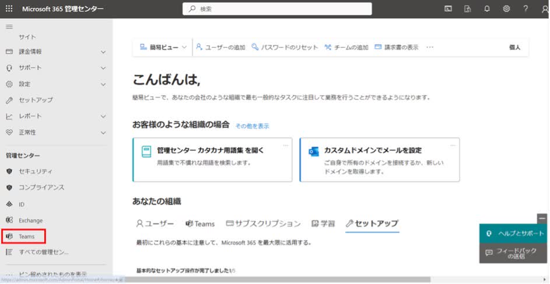Expand the 課金情報 chevron

(103, 52)
